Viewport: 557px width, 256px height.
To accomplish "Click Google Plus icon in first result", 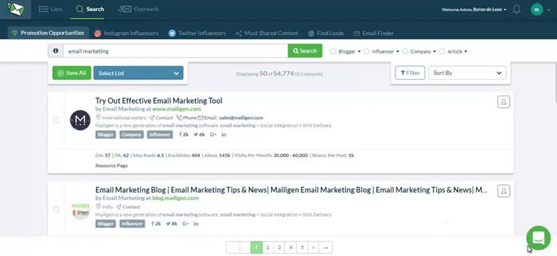I will [x=213, y=134].
